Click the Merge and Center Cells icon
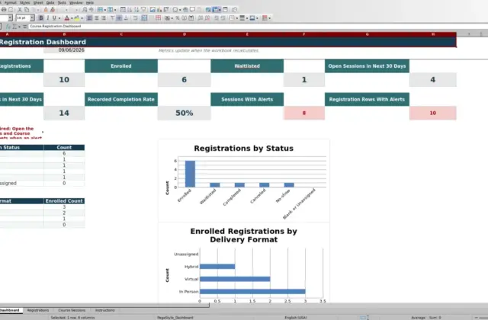This screenshot has height=320, width=488. pyautogui.click(x=144, y=18)
